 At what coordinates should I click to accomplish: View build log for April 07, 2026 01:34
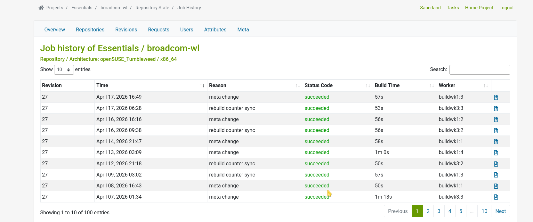click(496, 197)
